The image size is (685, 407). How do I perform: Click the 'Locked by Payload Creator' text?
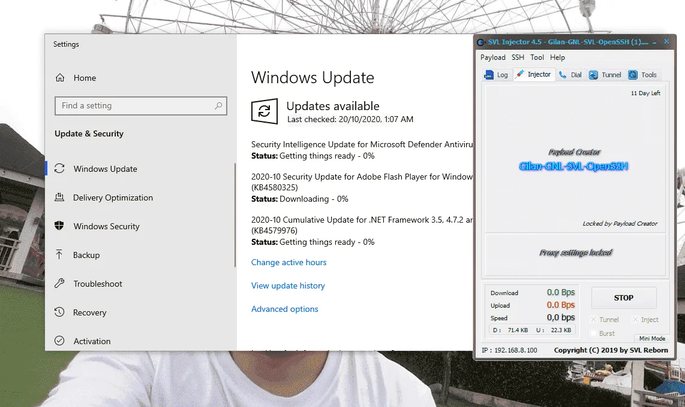[620, 223]
